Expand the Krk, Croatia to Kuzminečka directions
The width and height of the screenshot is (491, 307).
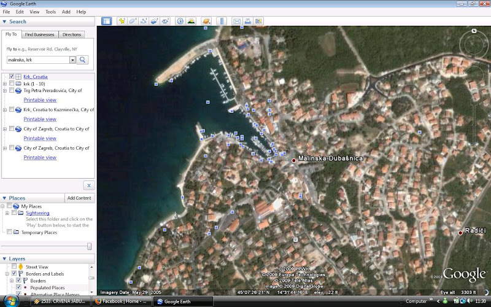click(x=5, y=110)
